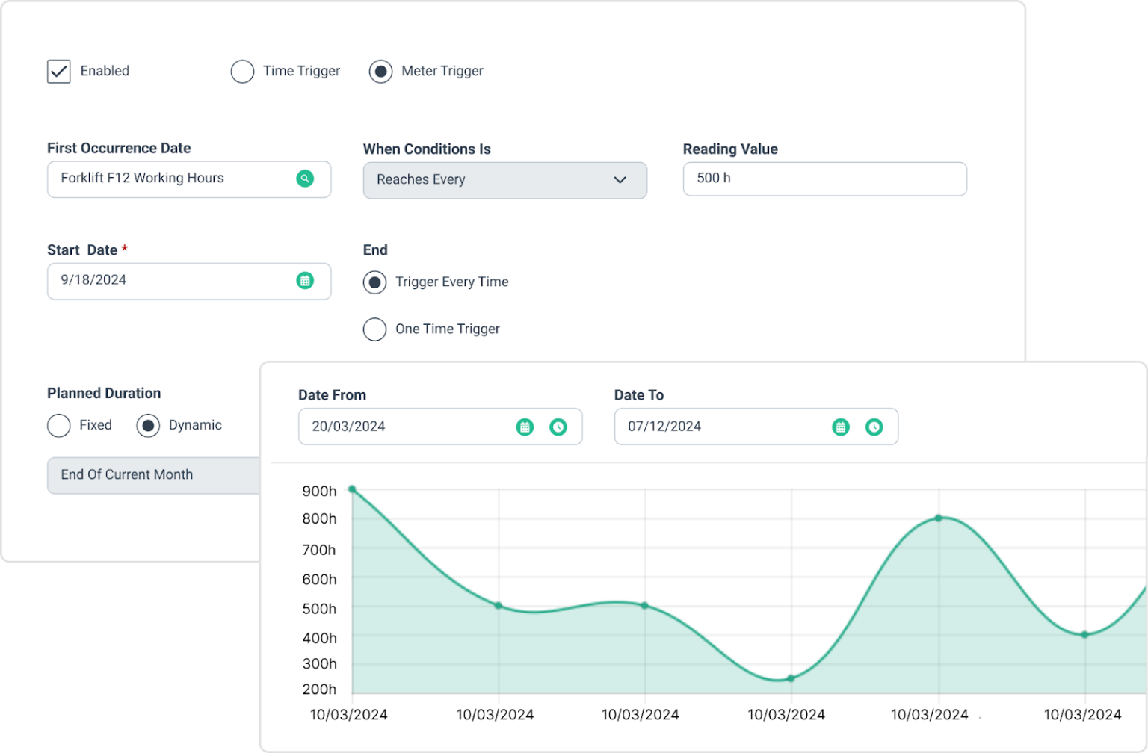The width and height of the screenshot is (1148, 753).
Task: Open the When Conditions Is dropdown
Action: (x=504, y=180)
